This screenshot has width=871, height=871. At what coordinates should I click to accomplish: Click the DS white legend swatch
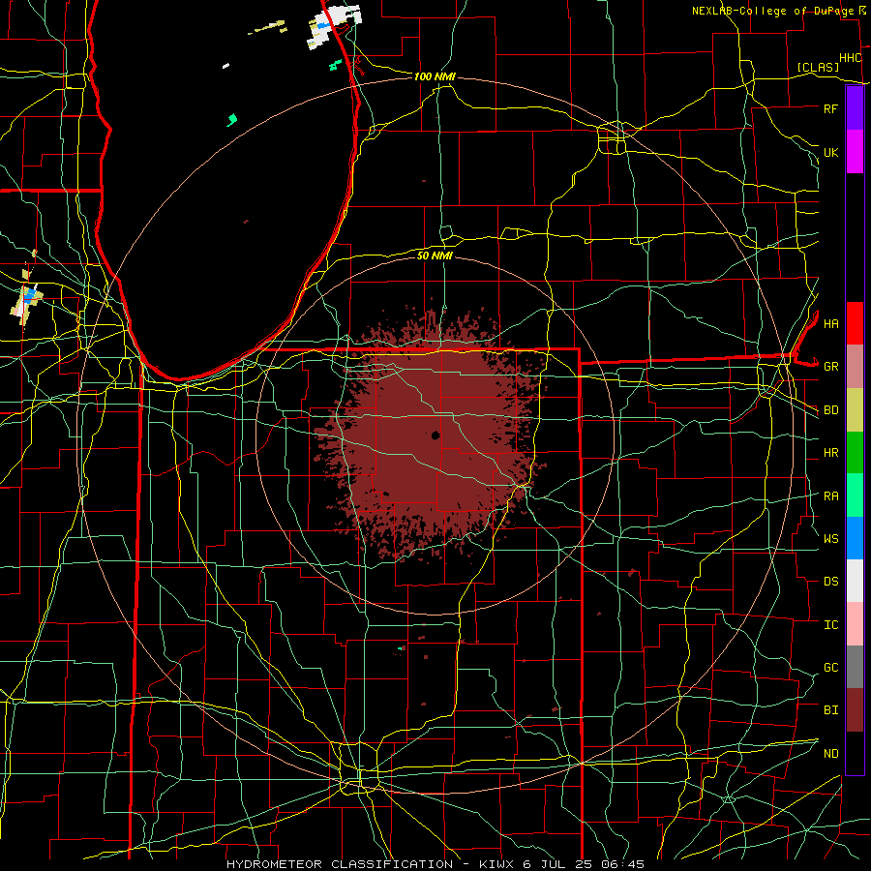pos(855,581)
